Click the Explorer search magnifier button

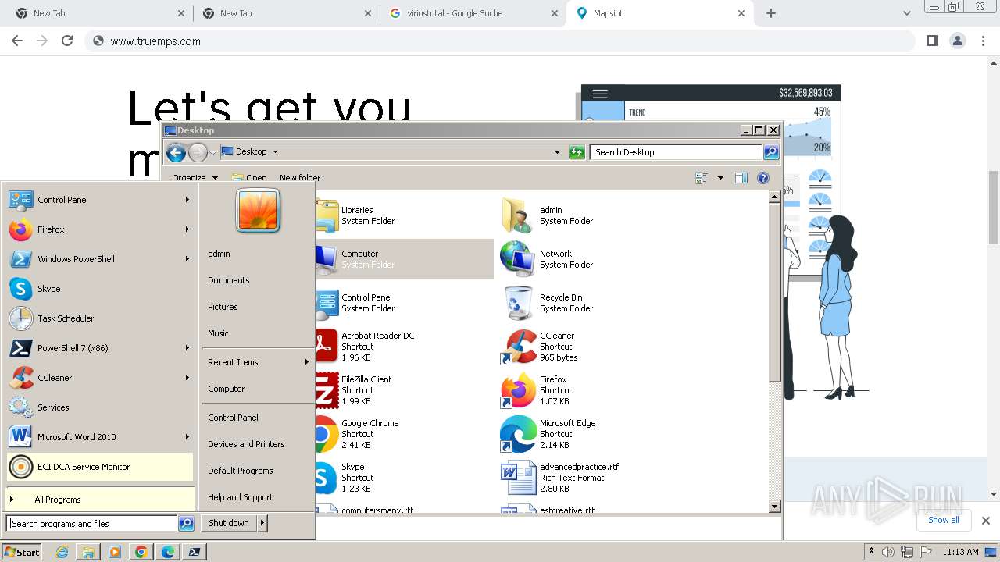click(x=771, y=152)
